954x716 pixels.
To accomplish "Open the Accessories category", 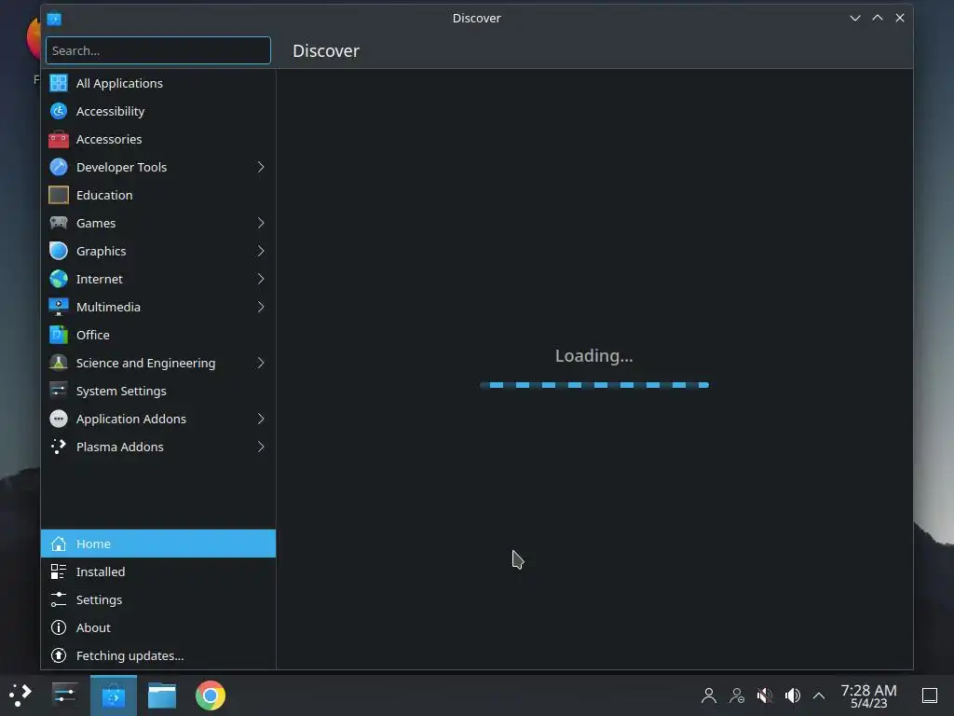I will (158, 139).
